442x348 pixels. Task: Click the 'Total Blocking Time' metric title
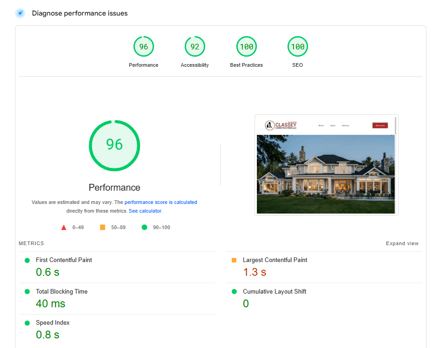[x=62, y=292]
